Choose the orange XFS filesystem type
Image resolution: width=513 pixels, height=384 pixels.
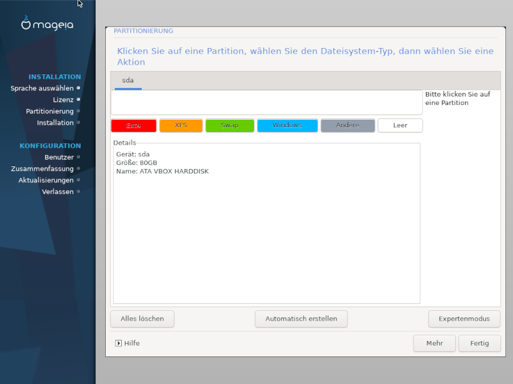tap(181, 125)
